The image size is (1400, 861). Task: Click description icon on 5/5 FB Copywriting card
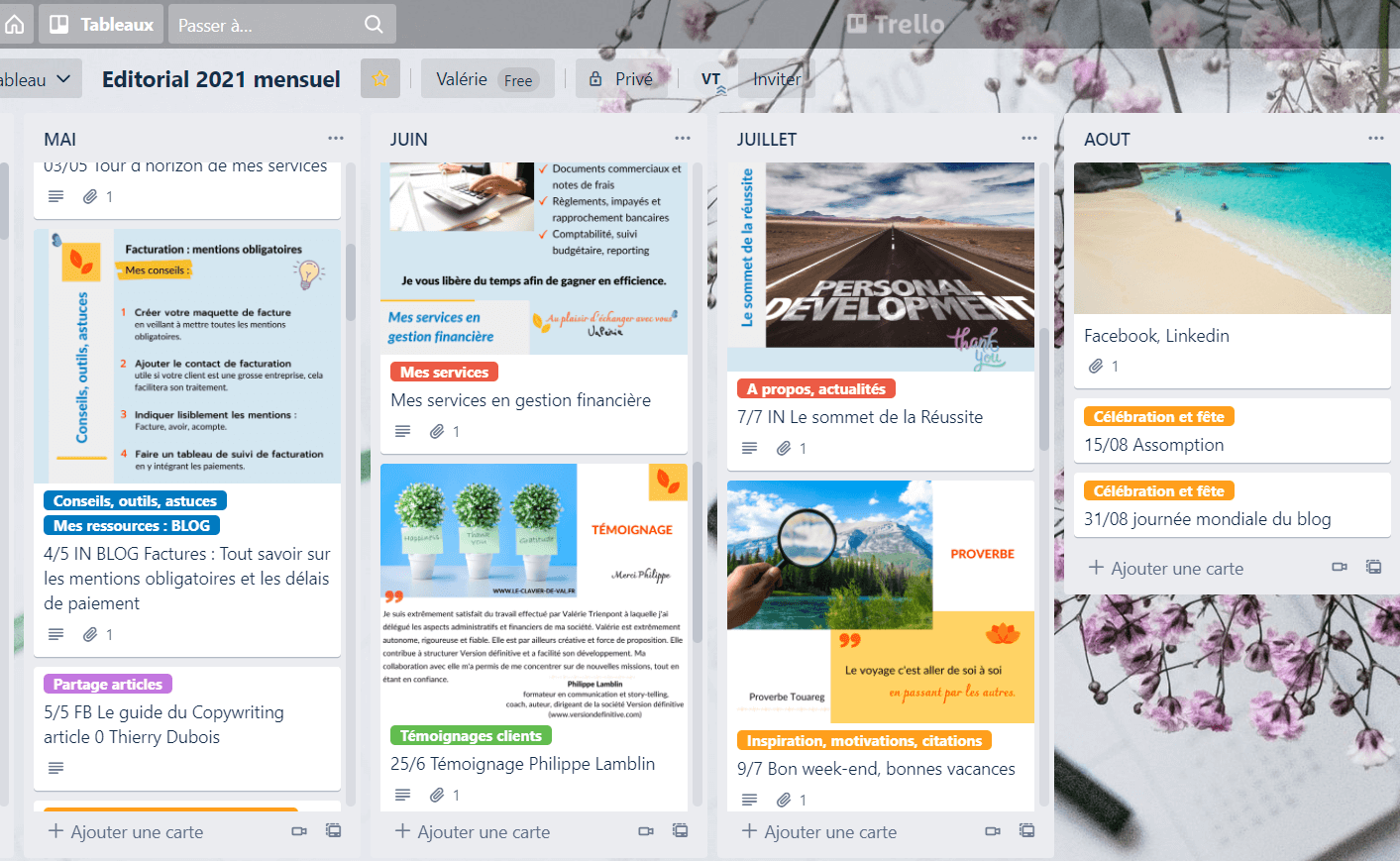point(56,768)
